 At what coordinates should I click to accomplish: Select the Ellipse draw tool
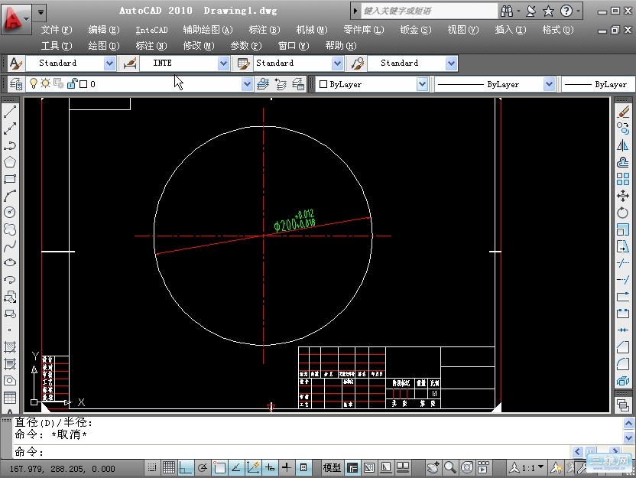coord(10,262)
